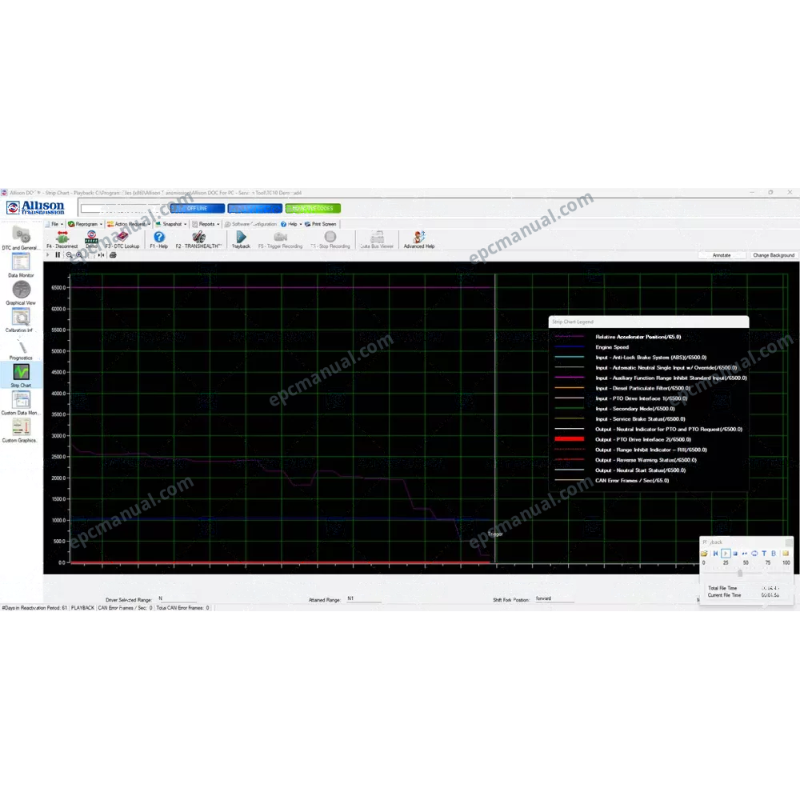The width and height of the screenshot is (800, 800).
Task: Click the Driver Selected Range value field
Action: [177, 599]
